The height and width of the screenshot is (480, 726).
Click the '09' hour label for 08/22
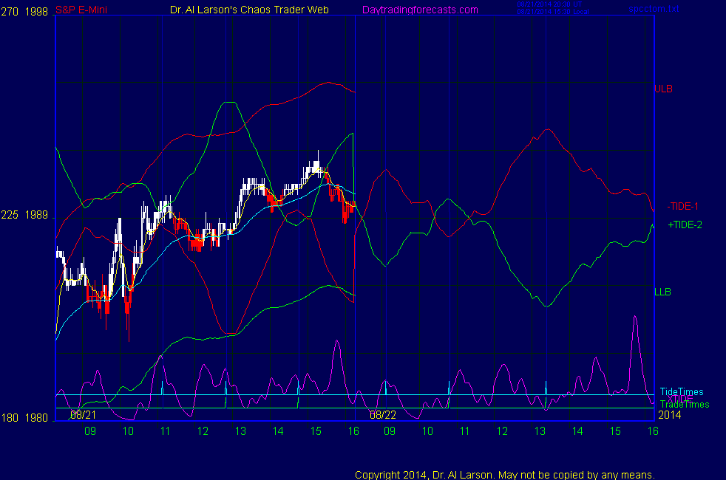[x=390, y=431]
